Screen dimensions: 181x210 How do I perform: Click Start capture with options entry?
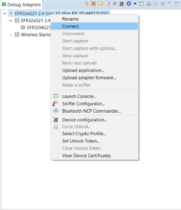pyautogui.click(x=95, y=48)
